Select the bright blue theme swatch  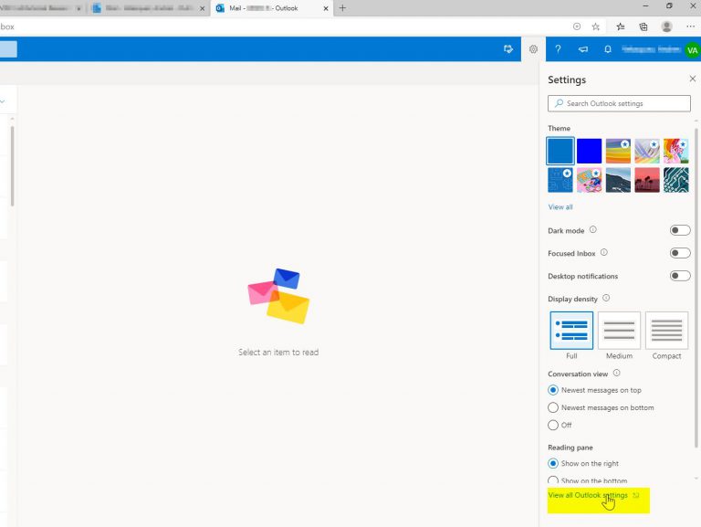tap(590, 152)
